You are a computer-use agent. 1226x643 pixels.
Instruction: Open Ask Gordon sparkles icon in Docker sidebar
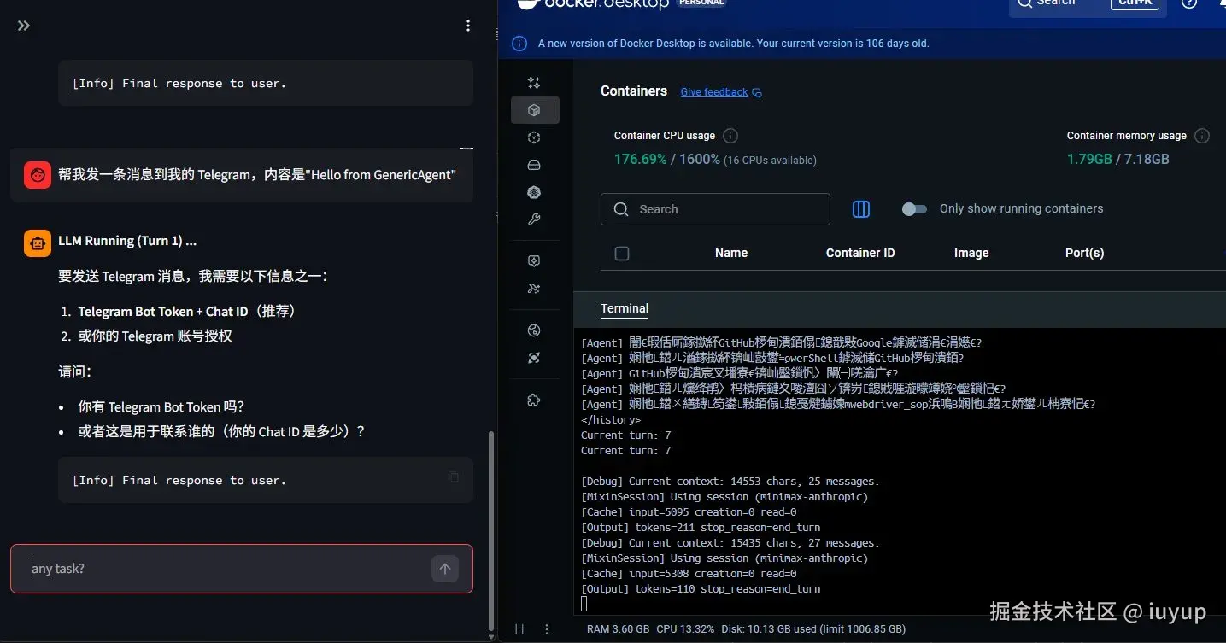coord(534,83)
